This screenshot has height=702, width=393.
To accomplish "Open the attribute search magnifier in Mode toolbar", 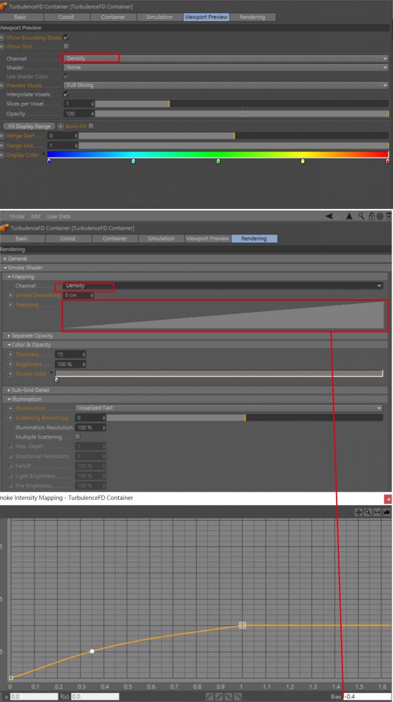I will pyautogui.click(x=361, y=216).
